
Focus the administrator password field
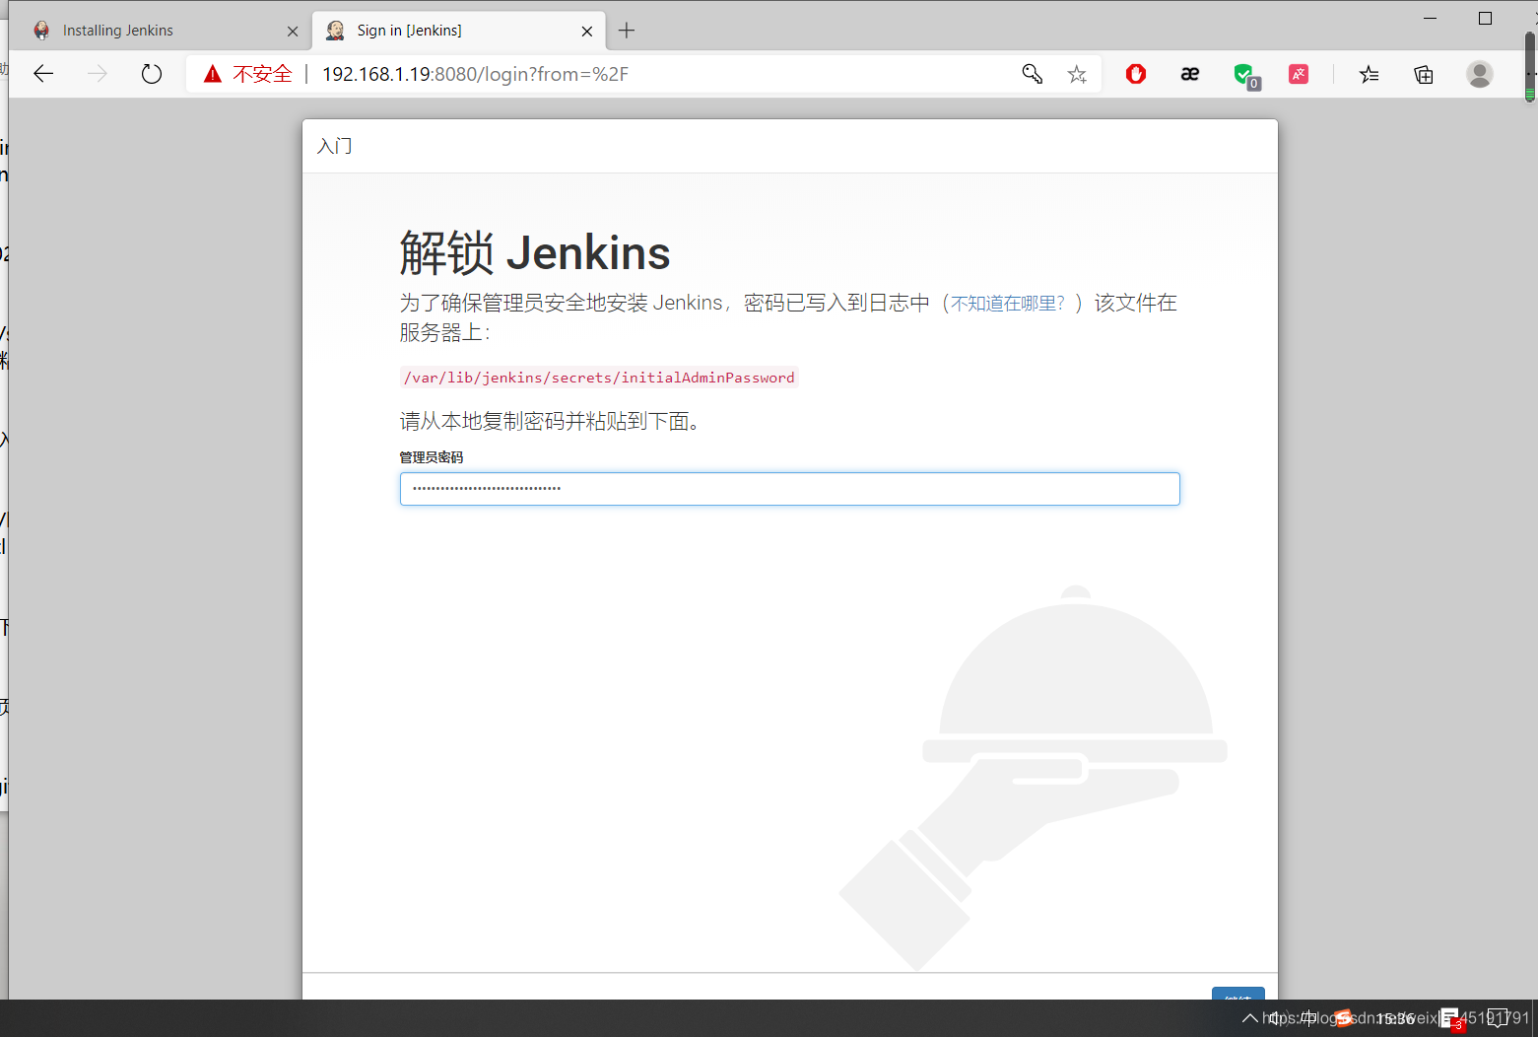[x=789, y=489]
